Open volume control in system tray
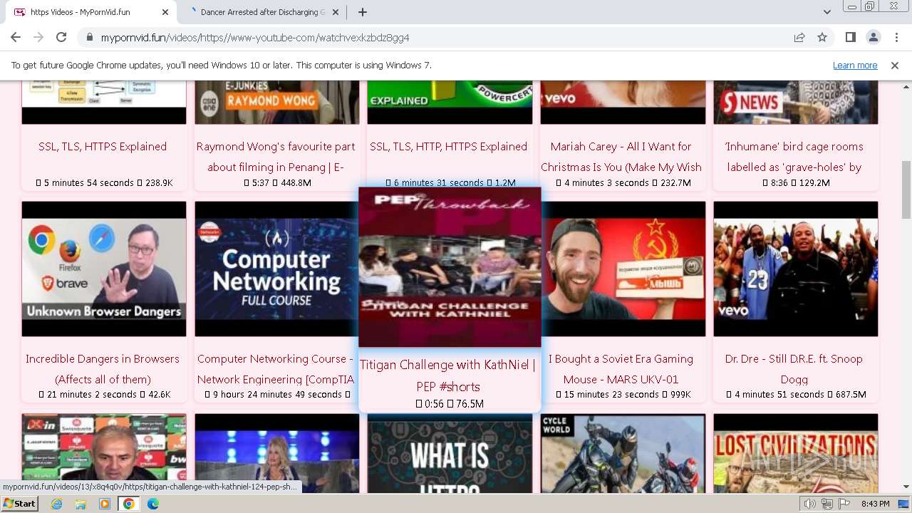 tap(810, 504)
